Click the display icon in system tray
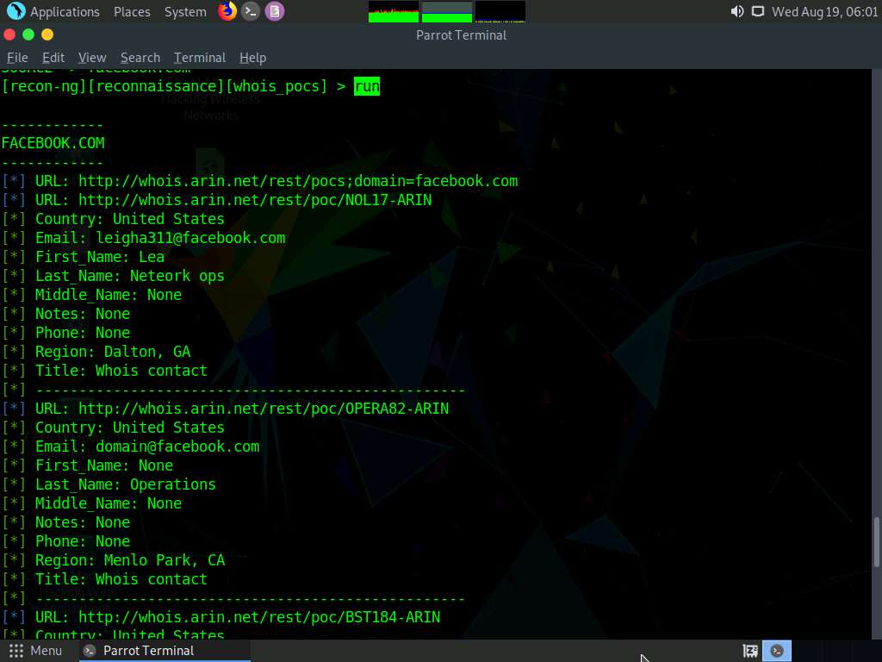882x662 pixels. 758,11
